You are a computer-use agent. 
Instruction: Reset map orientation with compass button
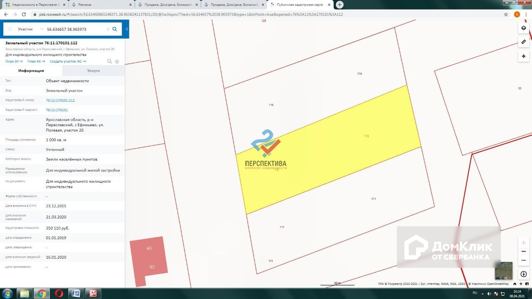[524, 274]
